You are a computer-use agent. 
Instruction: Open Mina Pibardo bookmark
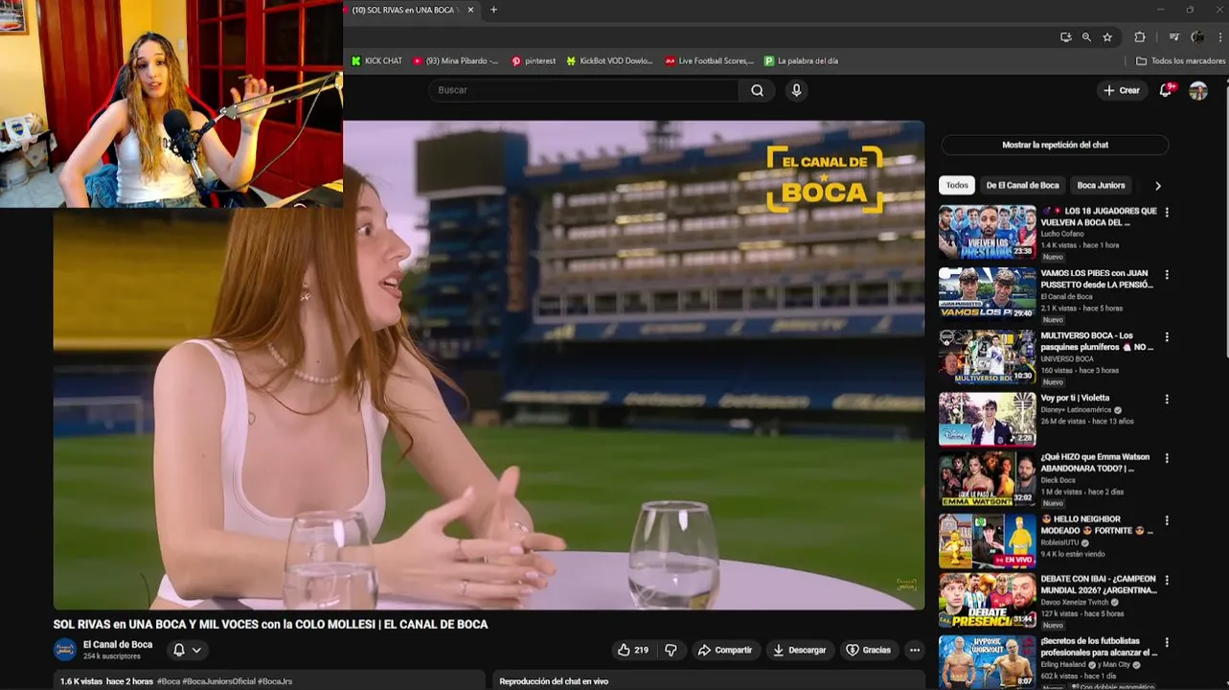[455, 60]
